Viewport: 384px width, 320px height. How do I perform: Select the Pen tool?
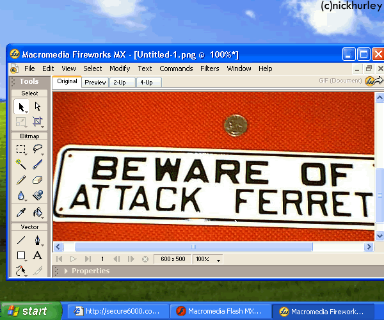pyautogui.click(x=38, y=240)
